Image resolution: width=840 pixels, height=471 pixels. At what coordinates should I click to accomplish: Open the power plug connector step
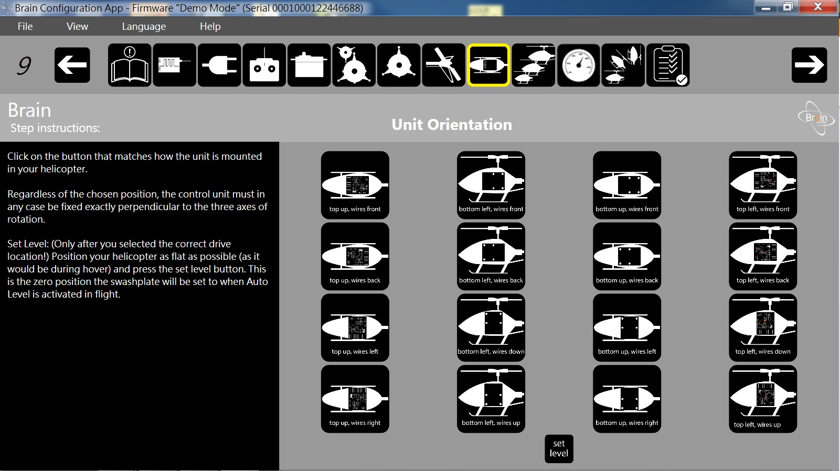coord(219,65)
